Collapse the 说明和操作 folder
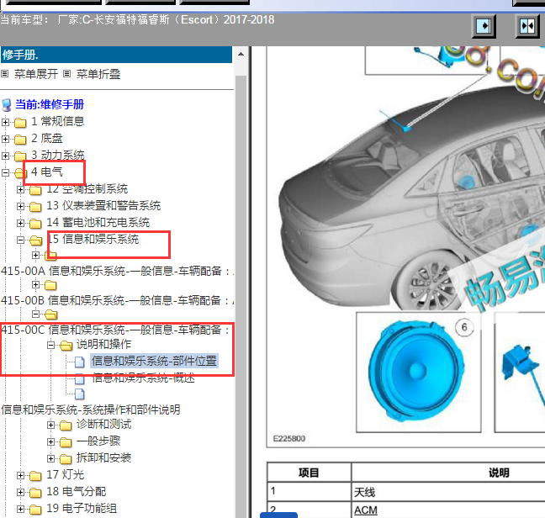The width and height of the screenshot is (545, 518). click(50, 345)
